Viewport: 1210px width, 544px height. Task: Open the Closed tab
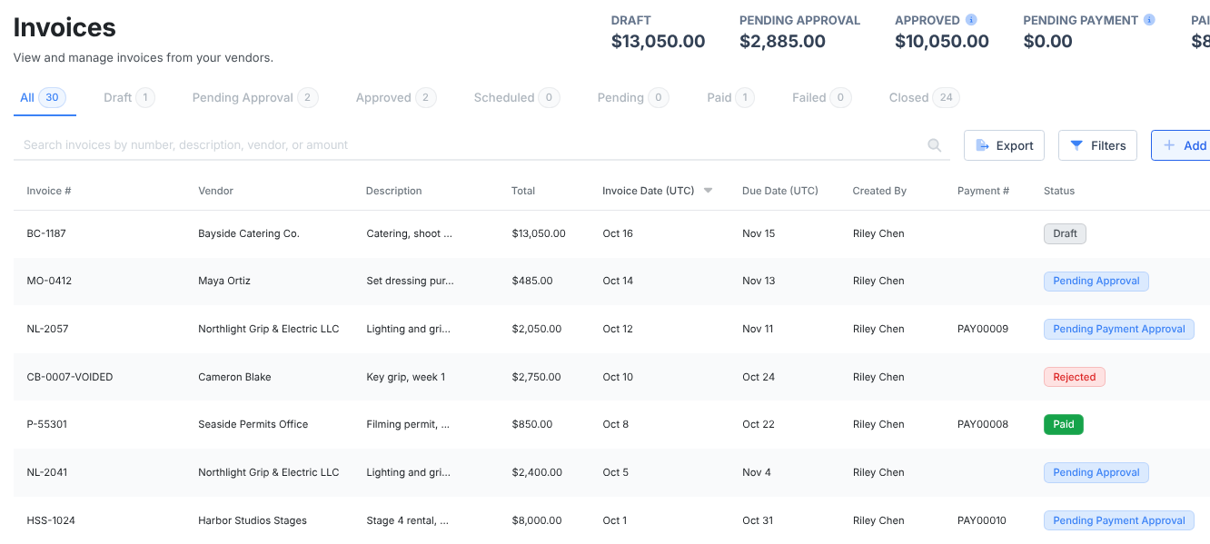tap(924, 97)
